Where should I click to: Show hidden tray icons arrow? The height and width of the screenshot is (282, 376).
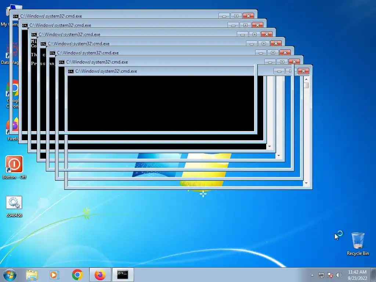[x=312, y=275]
